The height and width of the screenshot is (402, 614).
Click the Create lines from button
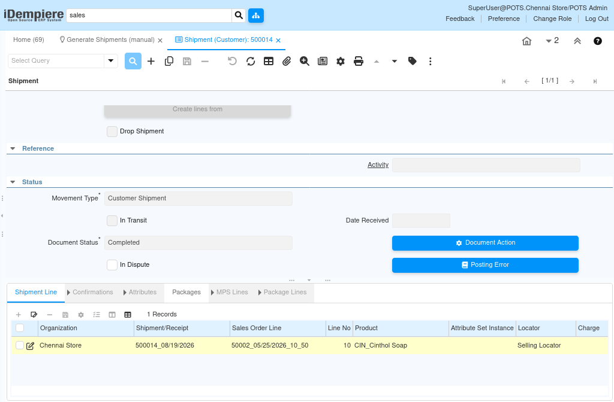click(197, 111)
